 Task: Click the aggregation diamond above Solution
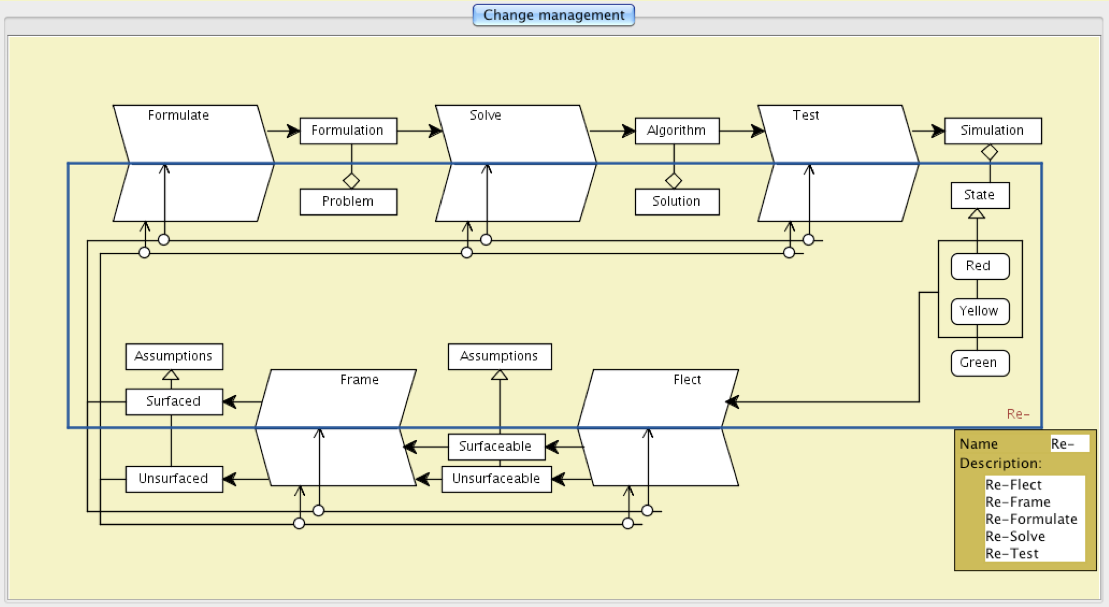point(673,180)
